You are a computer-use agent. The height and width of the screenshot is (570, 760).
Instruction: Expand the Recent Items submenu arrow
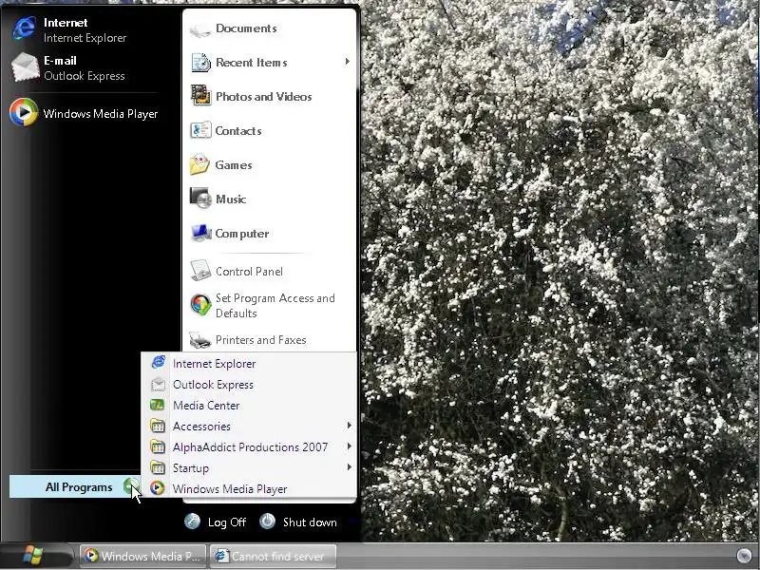pos(348,62)
